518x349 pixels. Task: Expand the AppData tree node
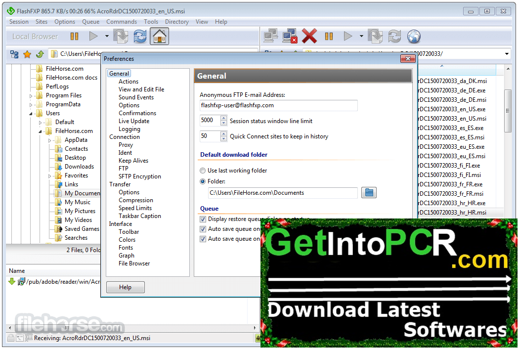click(x=49, y=140)
